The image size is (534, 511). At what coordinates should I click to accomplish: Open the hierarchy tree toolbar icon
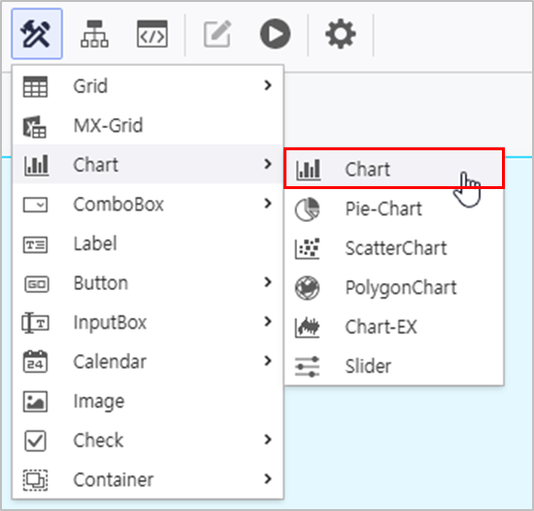coord(94,34)
